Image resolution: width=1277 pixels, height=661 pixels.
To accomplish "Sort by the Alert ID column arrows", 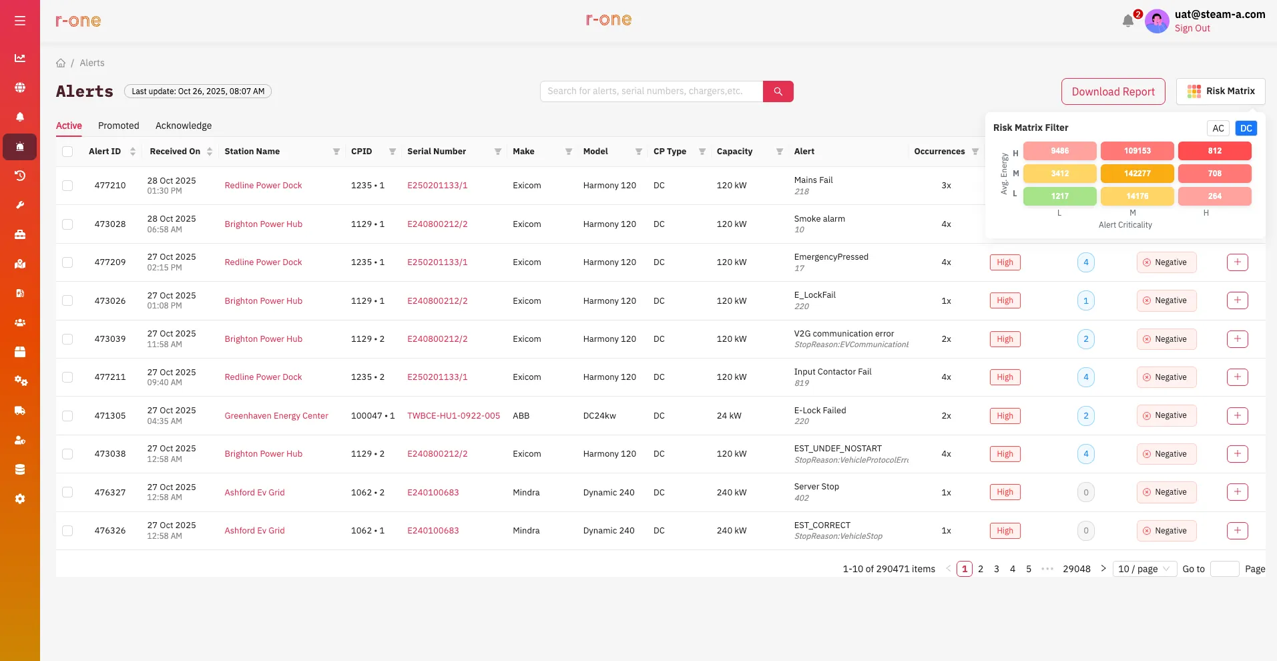I will 133,152.
